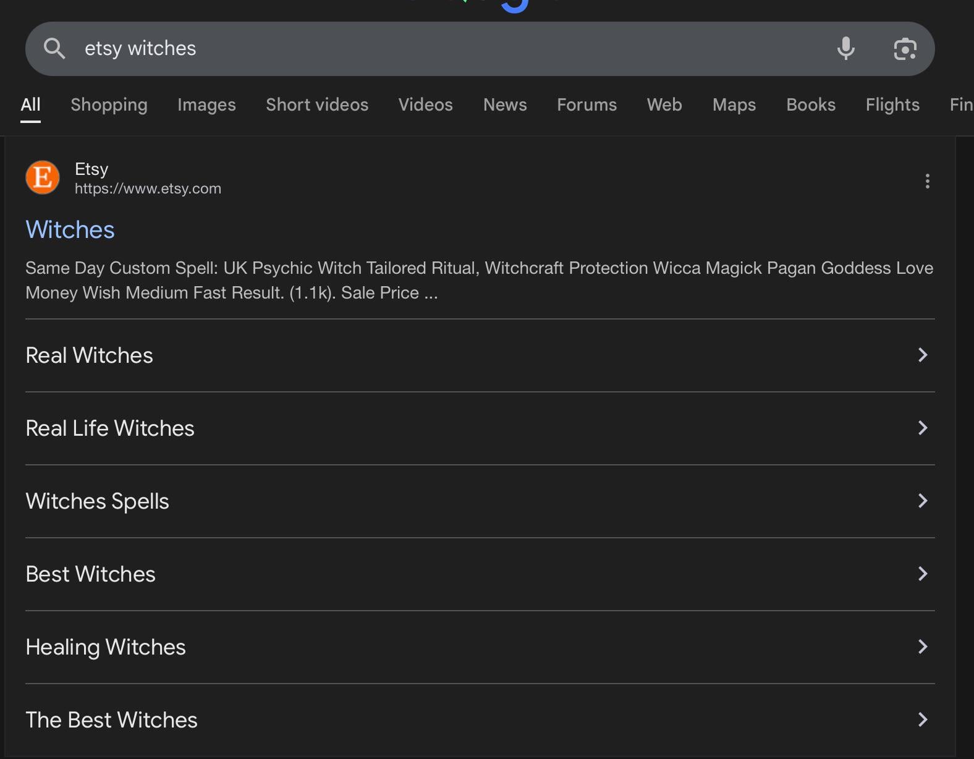Expand the Best Witches row chevron
This screenshot has height=759, width=974.
tap(922, 574)
